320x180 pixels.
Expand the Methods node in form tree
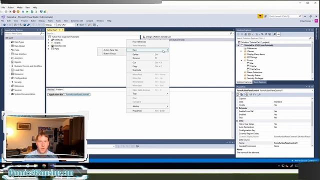coord(48,40)
